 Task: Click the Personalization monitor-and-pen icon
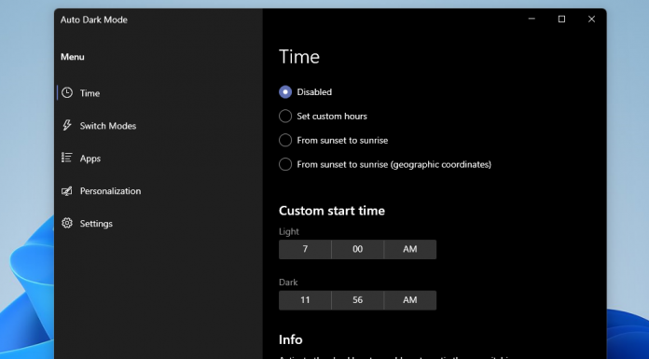click(x=66, y=191)
